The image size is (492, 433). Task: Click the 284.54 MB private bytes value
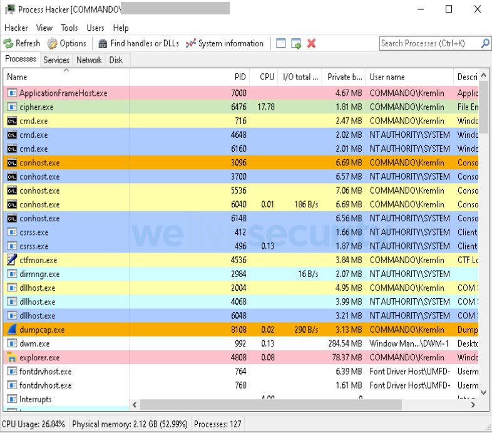[x=345, y=343]
